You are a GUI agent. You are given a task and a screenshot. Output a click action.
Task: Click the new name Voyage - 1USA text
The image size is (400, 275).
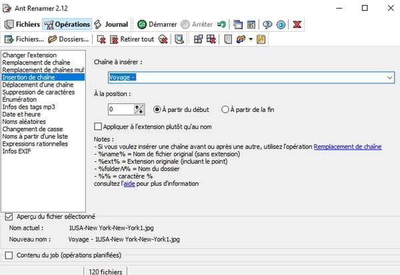coord(124,239)
